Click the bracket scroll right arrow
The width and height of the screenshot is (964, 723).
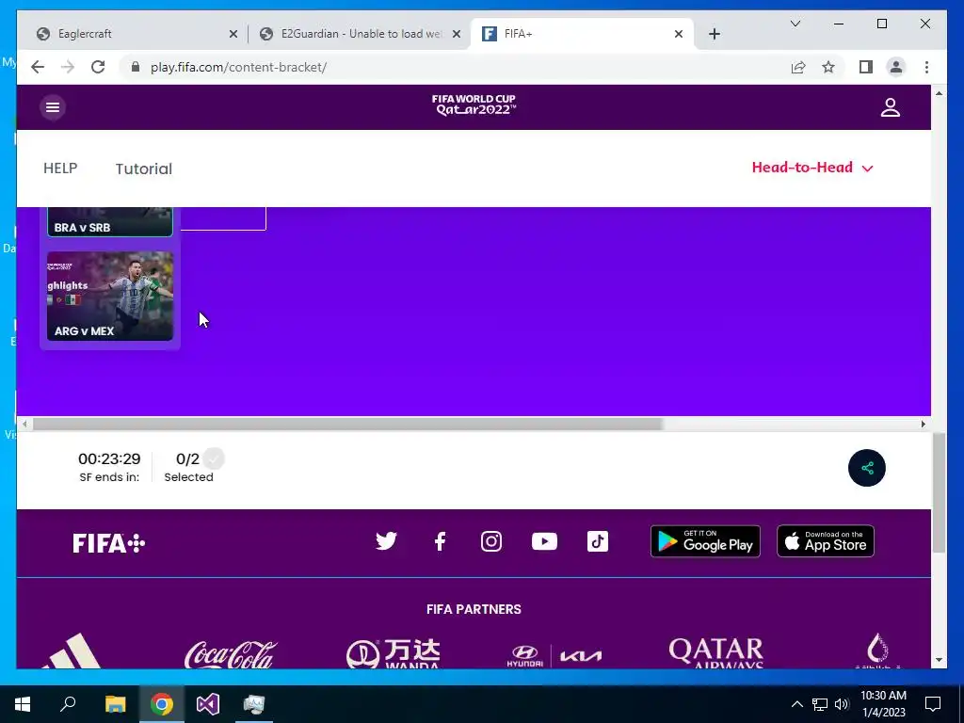click(923, 425)
